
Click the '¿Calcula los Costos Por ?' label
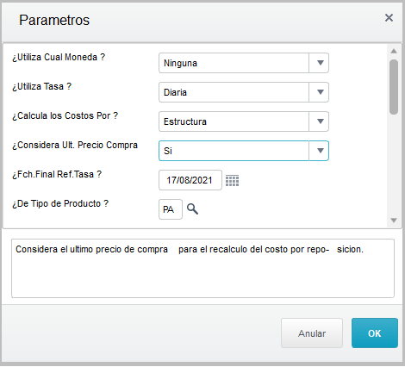click(65, 115)
